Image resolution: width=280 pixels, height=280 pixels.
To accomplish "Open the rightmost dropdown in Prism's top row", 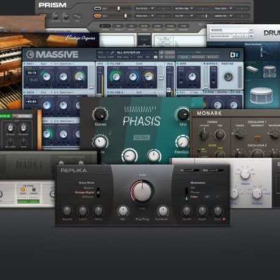I will 223,9.
